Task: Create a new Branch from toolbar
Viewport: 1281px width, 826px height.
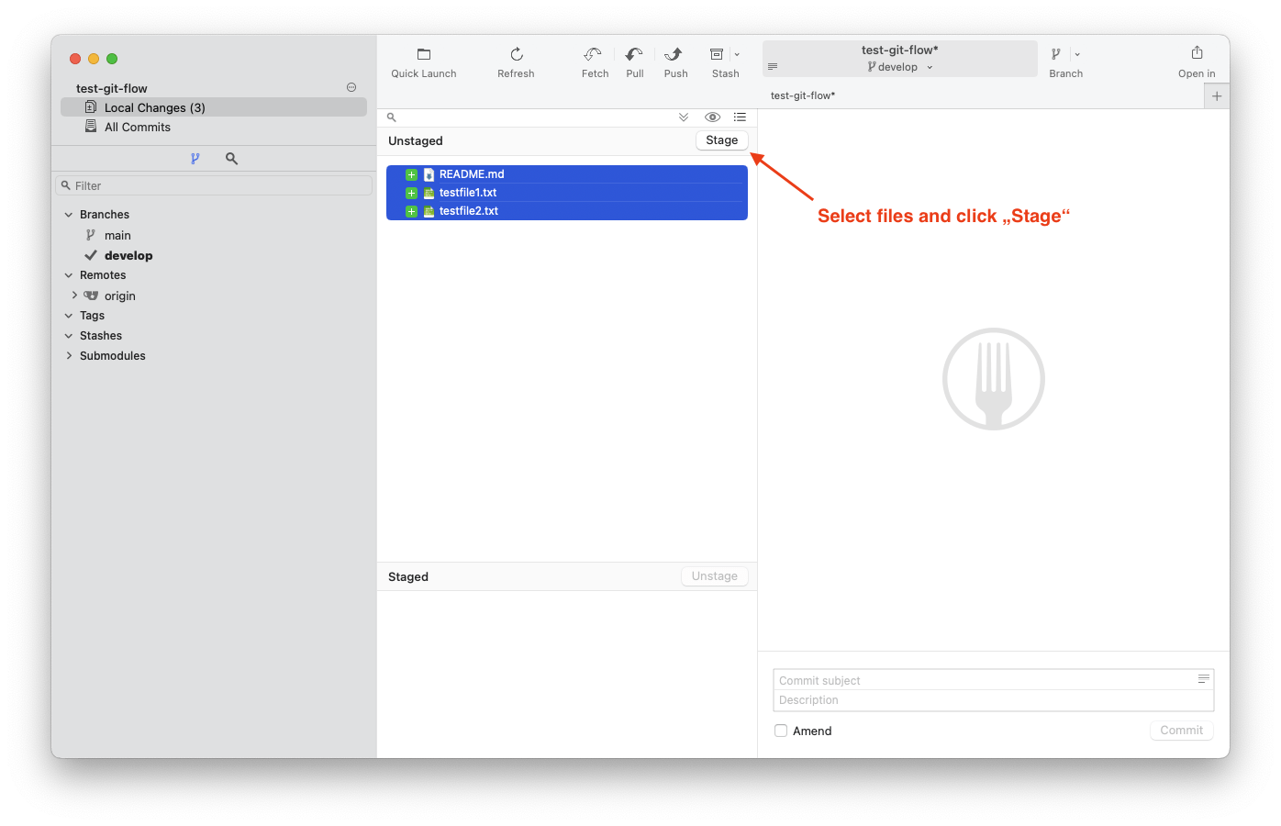Action: 1056,55
